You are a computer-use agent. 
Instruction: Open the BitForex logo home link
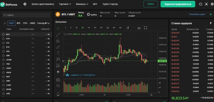pyautogui.click(x=9, y=4)
